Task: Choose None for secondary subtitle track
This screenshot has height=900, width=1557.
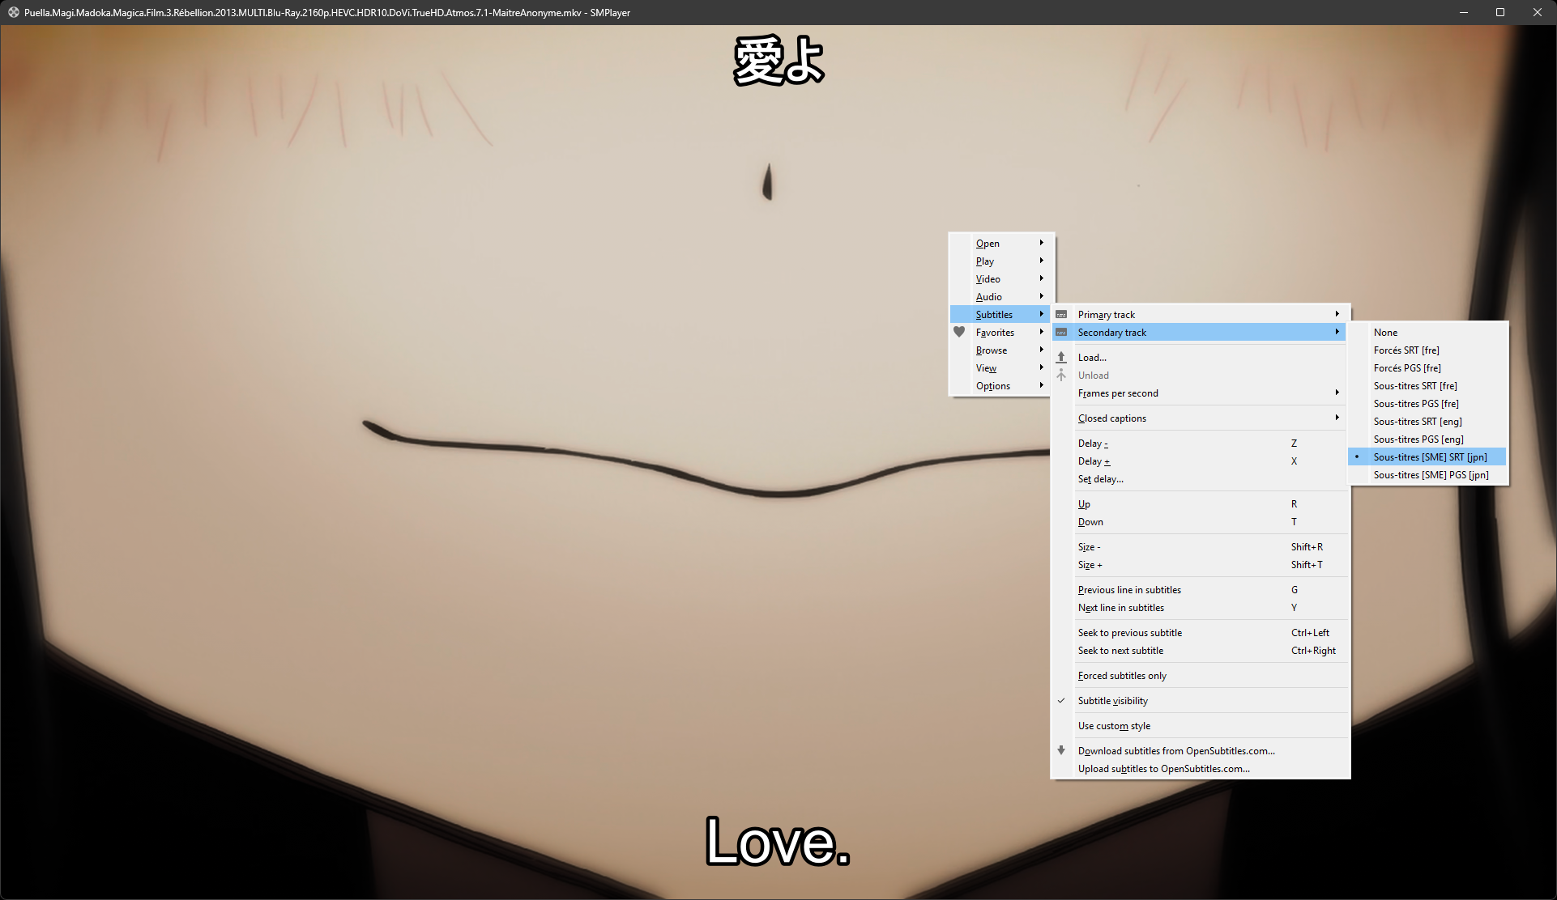Action: [x=1385, y=333]
